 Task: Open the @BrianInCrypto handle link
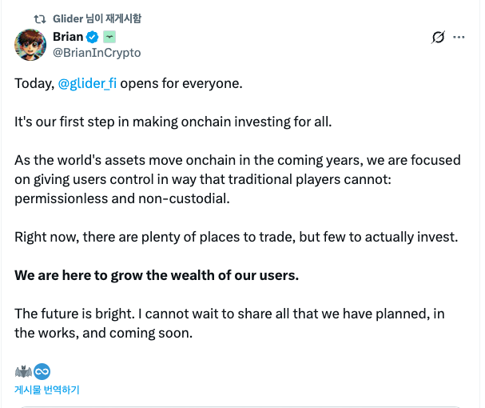point(96,52)
